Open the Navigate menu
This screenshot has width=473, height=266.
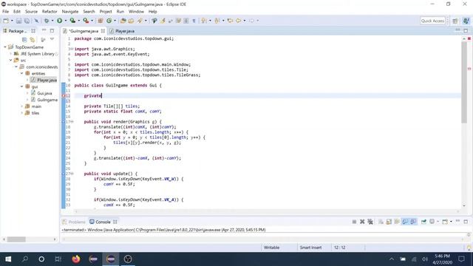pyautogui.click(x=70, y=12)
